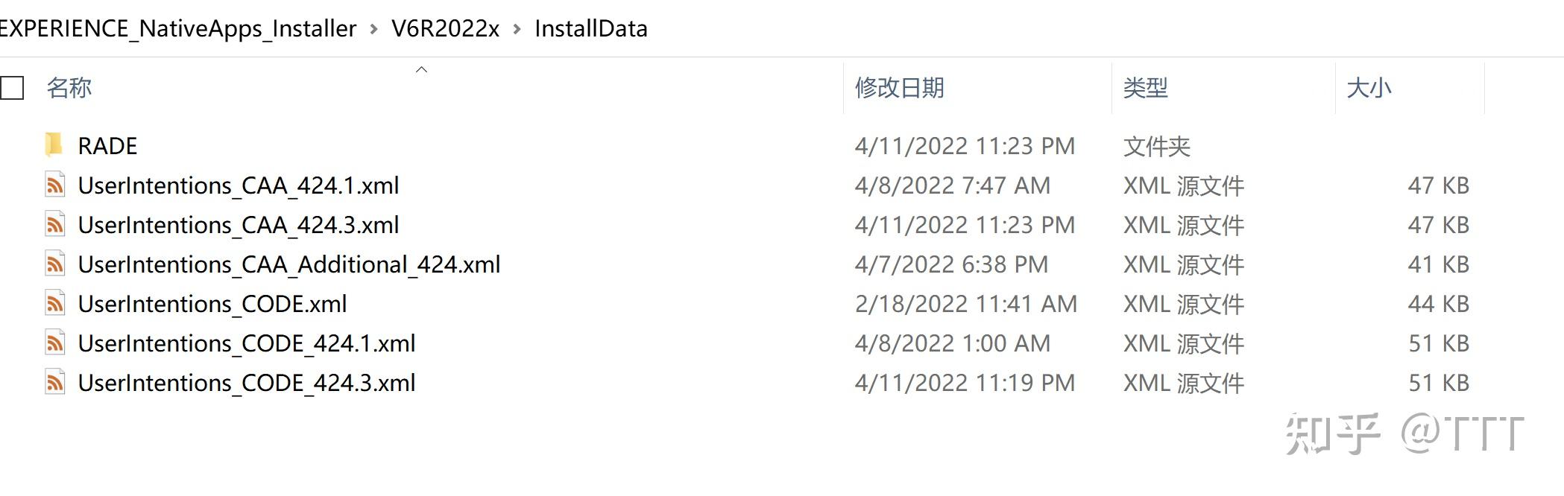
Task: Sort files by the 修改日期 column header
Action: click(x=899, y=88)
